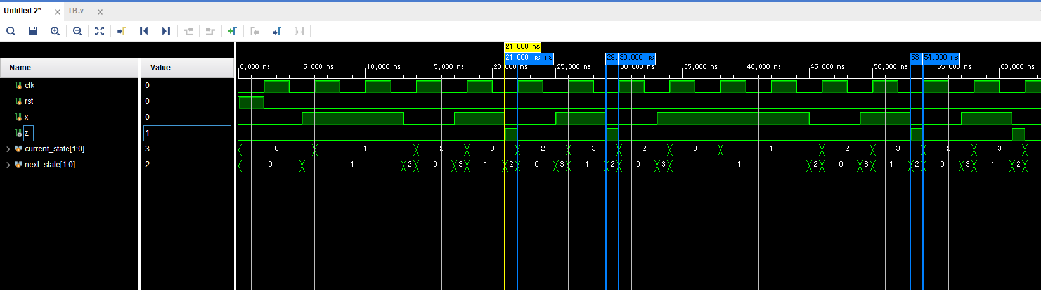This screenshot has width=1041, height=290.
Task: Save the waveform configuration
Action: 33,31
